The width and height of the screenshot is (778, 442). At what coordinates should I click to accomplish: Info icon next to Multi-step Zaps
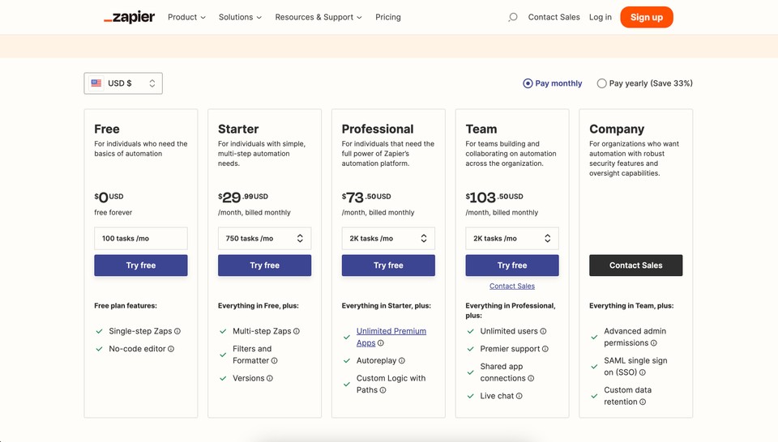(x=297, y=331)
